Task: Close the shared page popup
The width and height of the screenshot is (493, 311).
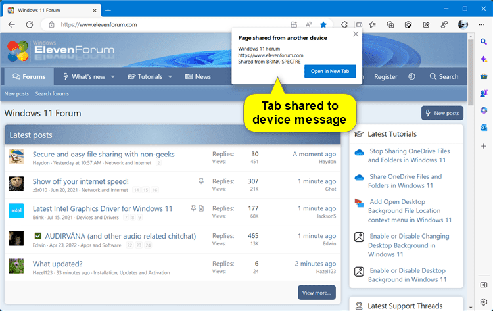Action: pos(356,34)
